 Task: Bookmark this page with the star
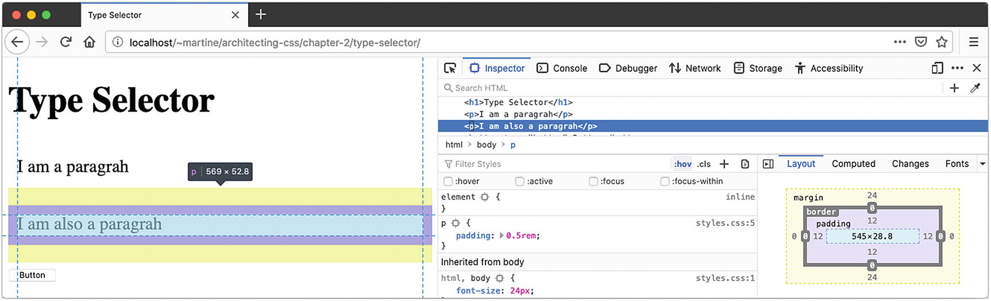(x=942, y=42)
